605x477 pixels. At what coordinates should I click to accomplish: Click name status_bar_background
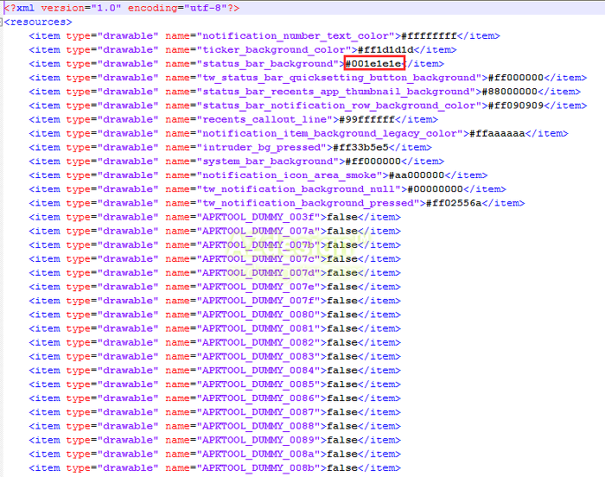coord(268,64)
